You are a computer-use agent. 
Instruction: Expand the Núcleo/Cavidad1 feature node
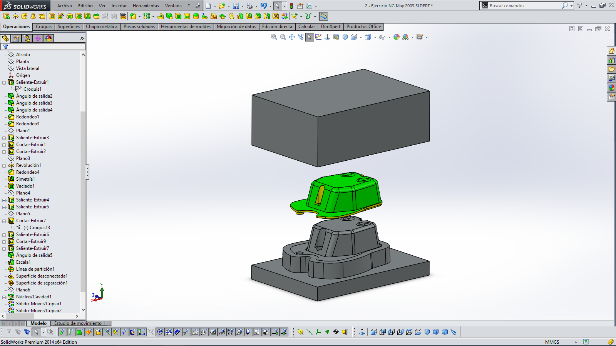(4, 297)
